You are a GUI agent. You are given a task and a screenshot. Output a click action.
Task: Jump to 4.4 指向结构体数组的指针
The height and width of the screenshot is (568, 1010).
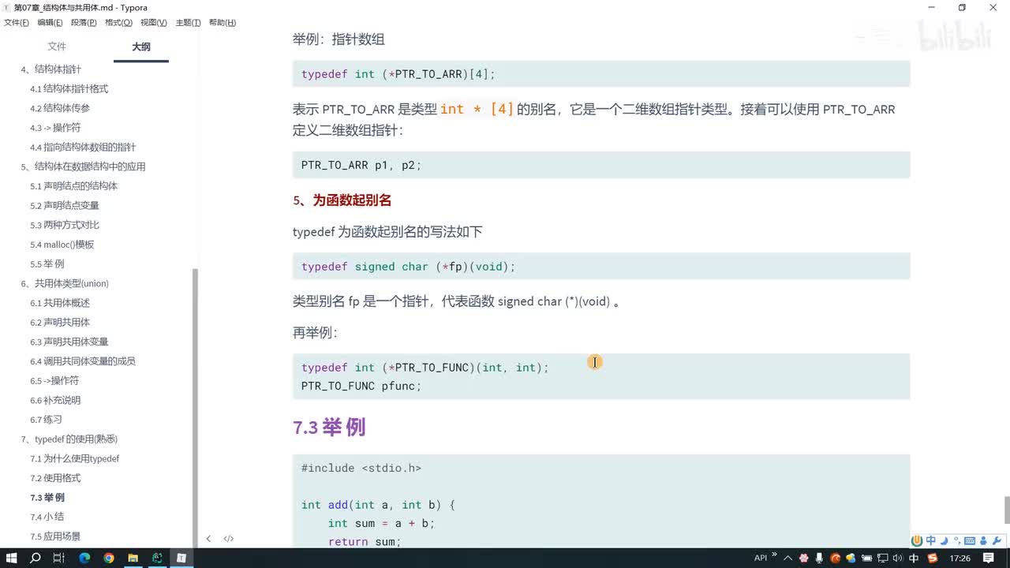(x=83, y=148)
